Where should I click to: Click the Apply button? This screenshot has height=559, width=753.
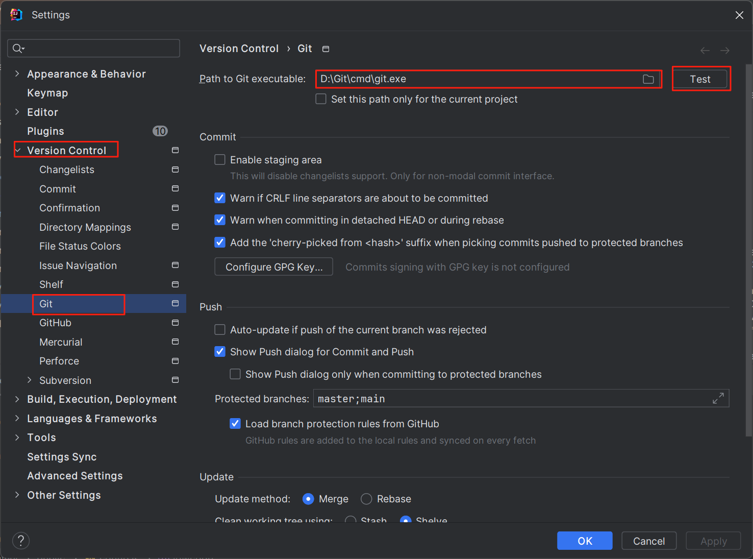click(x=713, y=541)
